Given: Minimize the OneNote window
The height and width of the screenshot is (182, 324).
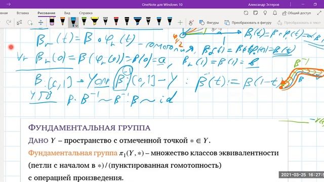Looking at the screenshot, I should coord(303,4).
